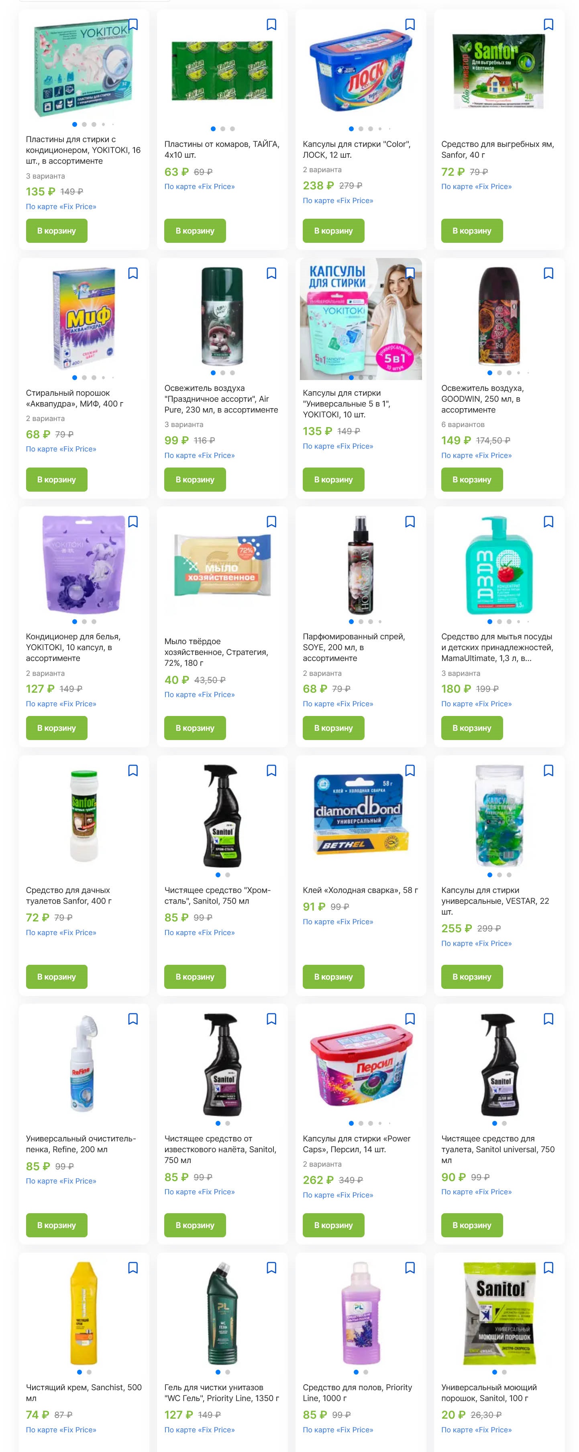Toggle favorite on Sanchist cleaning cream

pos(133,1268)
